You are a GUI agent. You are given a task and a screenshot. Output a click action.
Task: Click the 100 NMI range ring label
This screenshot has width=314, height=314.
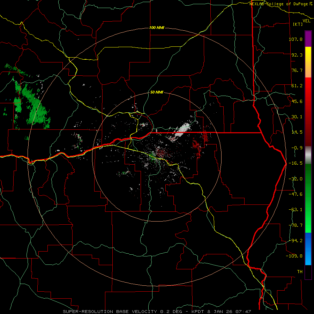pyautogui.click(x=157, y=28)
